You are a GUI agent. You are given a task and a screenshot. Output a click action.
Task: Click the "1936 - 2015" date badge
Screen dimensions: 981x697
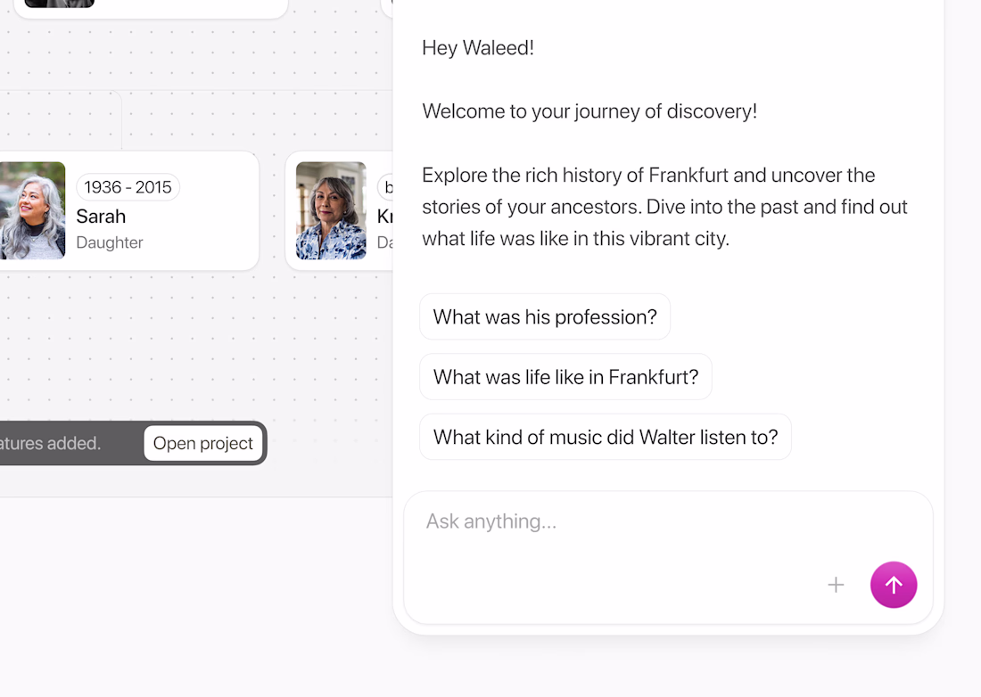(x=128, y=187)
